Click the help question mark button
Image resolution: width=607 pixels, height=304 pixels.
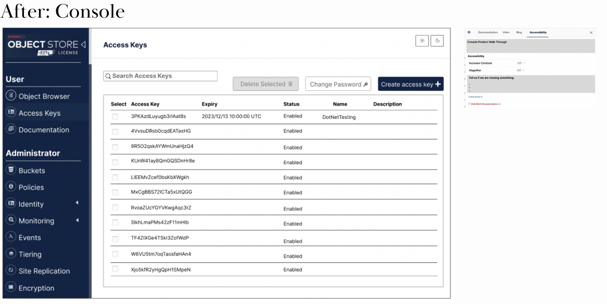422,41
